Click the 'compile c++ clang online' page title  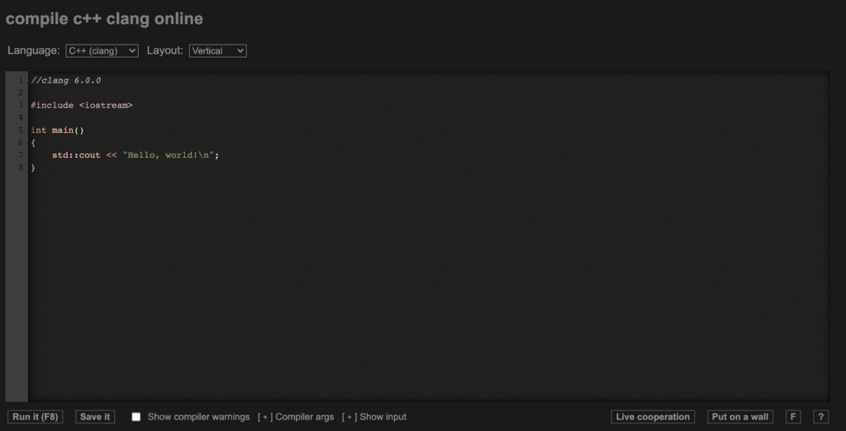(104, 18)
